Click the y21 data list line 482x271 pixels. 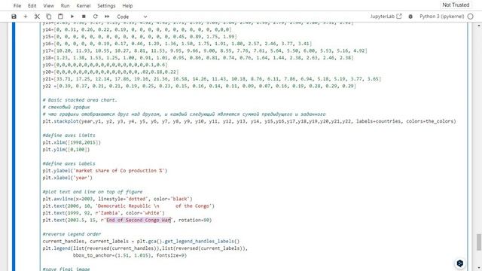click(x=212, y=79)
